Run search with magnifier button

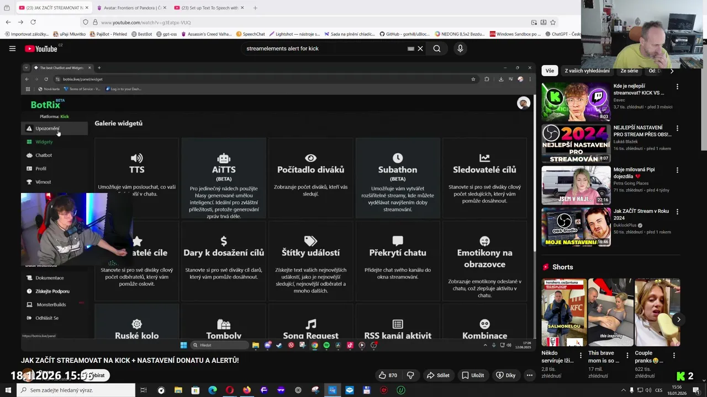[437, 49]
